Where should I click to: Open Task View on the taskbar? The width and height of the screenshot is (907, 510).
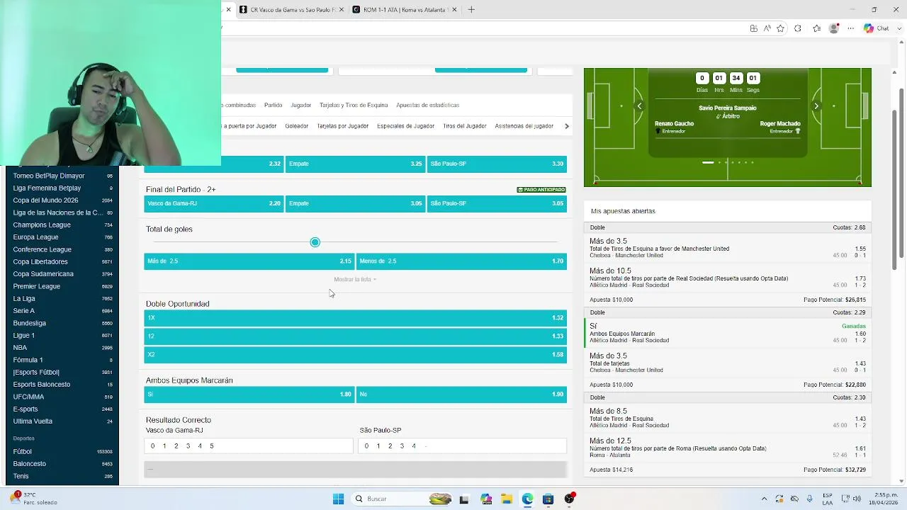coord(464,499)
